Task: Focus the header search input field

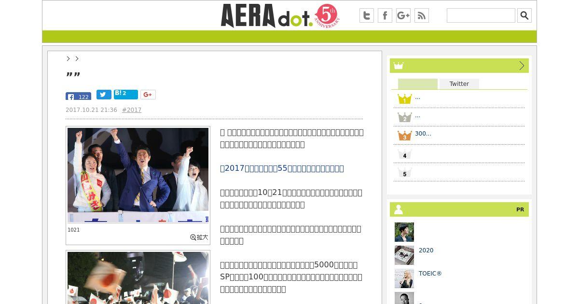Action: click(481, 15)
